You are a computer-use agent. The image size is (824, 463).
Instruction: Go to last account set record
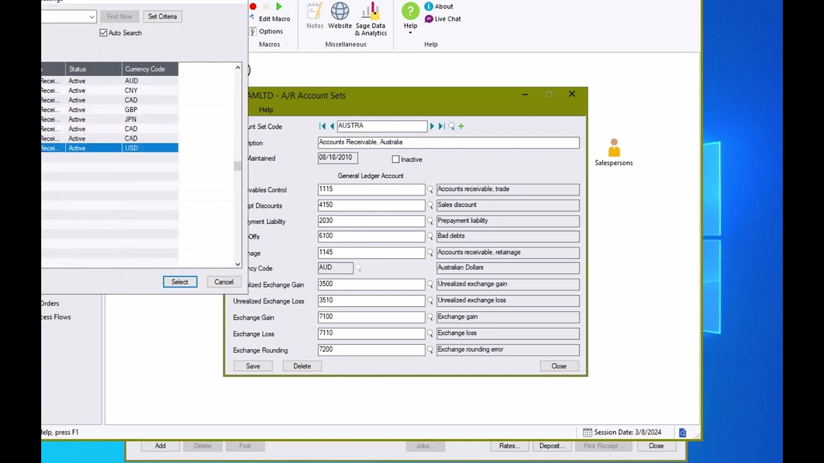pos(441,126)
